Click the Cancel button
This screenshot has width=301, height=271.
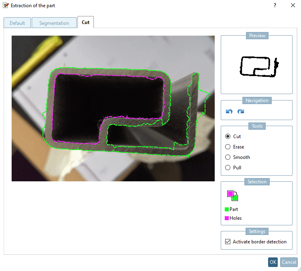[289, 262]
